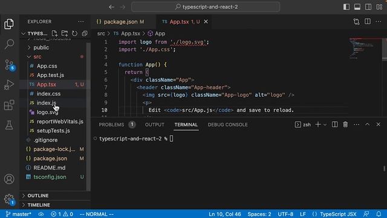Go forward with the navigation arrow
This screenshot has height=218, width=387.
click(123, 7)
